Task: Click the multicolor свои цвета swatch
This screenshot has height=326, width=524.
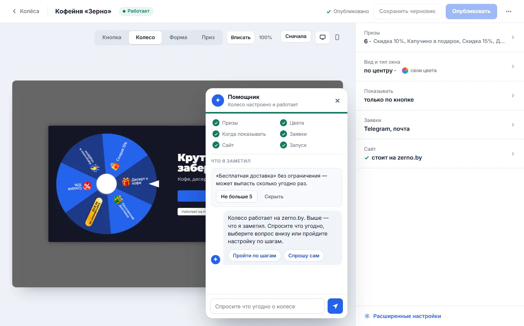Action: coord(405,71)
